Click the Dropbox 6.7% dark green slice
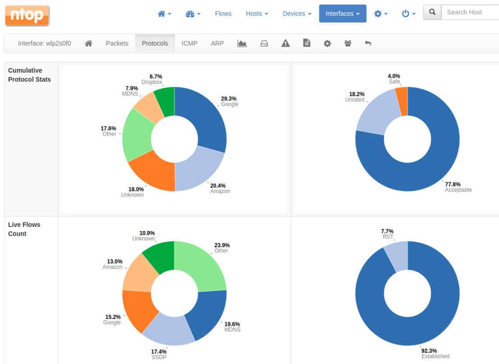The image size is (499, 364). click(x=165, y=101)
